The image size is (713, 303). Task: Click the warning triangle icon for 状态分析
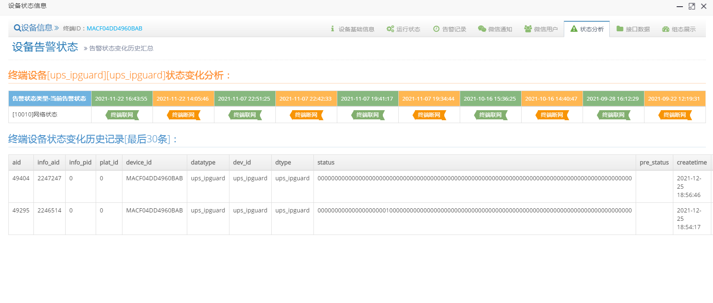click(574, 29)
